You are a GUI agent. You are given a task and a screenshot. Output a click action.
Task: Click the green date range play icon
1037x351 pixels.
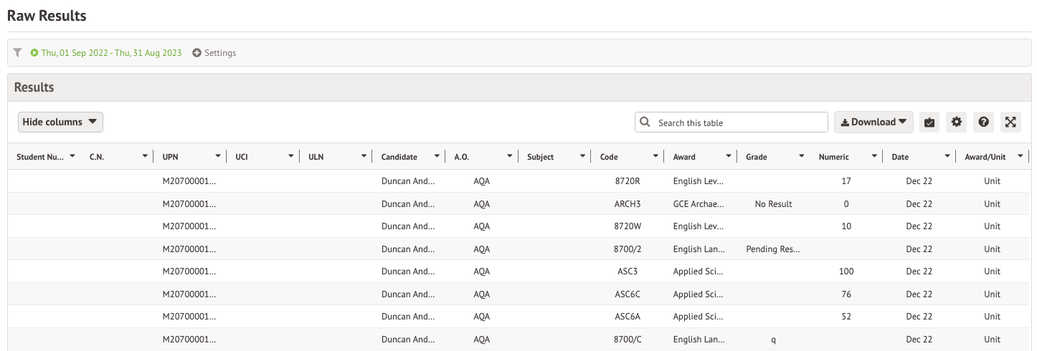pos(34,53)
